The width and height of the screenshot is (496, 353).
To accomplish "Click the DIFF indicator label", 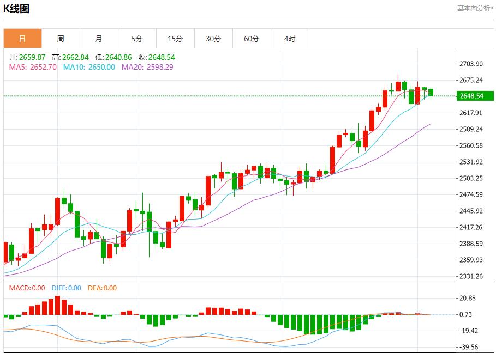I will point(66,288).
